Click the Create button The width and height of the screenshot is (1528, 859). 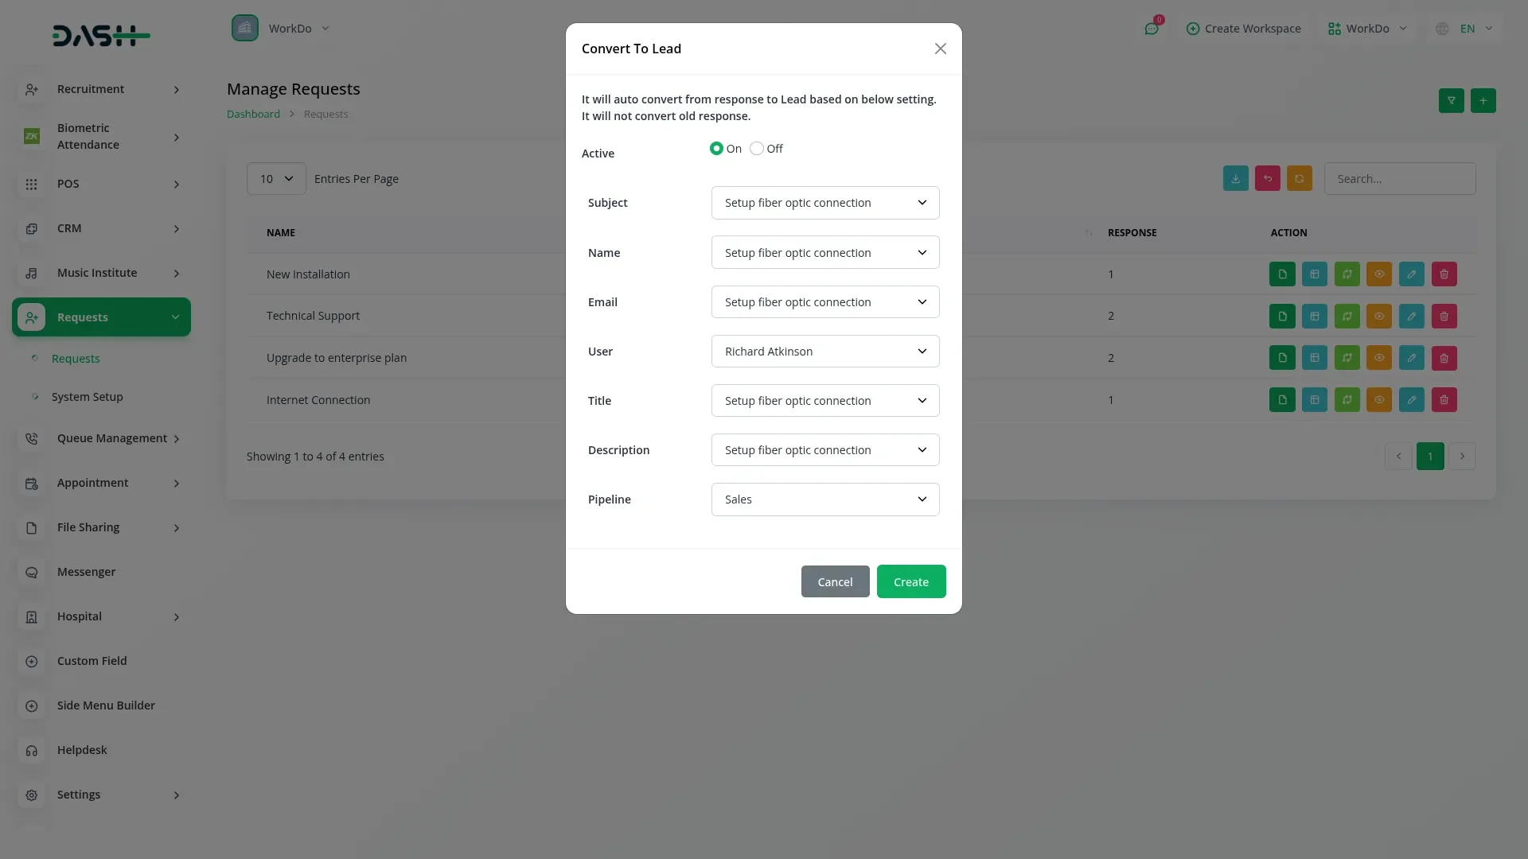910,582
